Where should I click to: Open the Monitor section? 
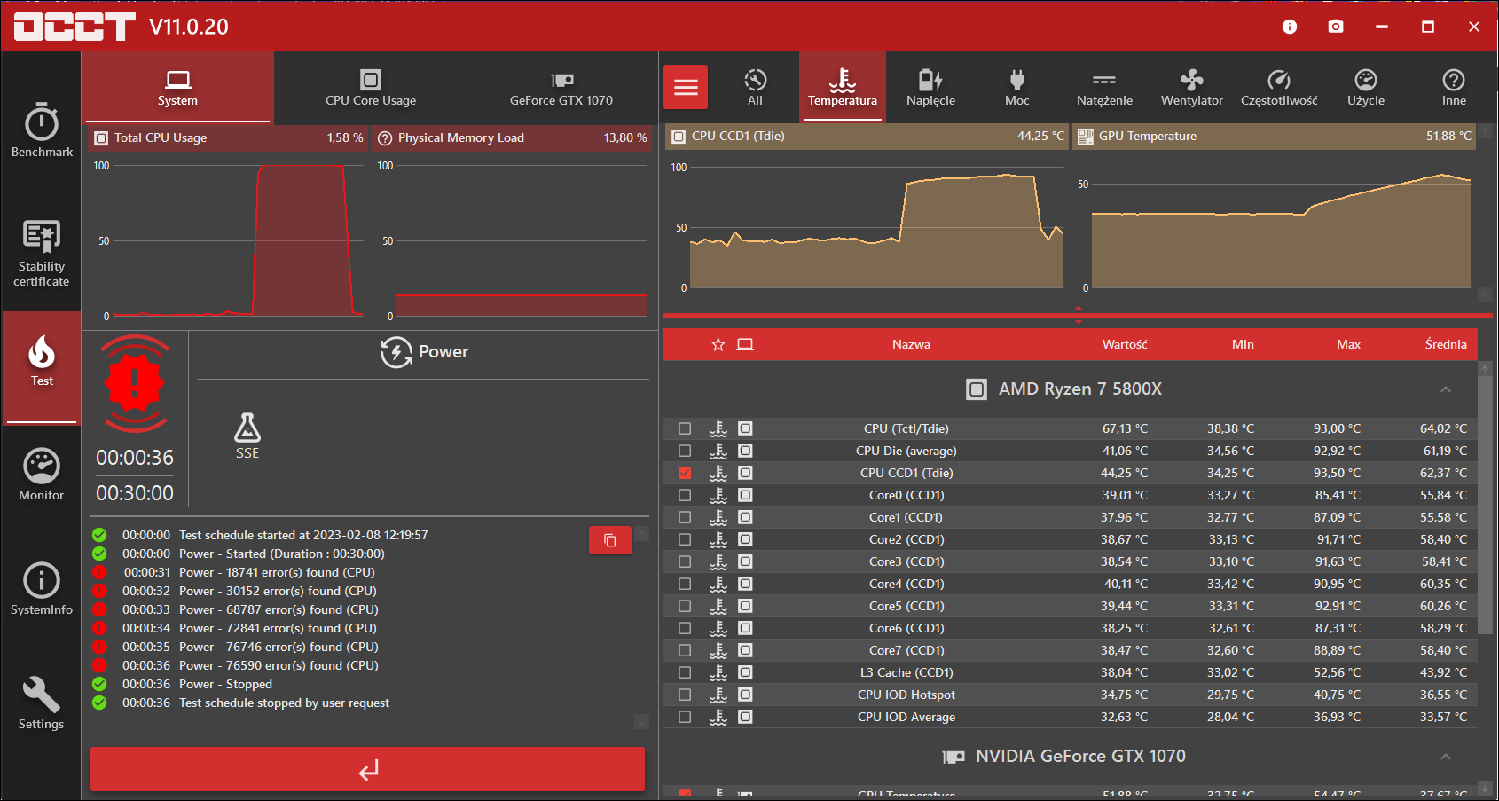[x=42, y=475]
